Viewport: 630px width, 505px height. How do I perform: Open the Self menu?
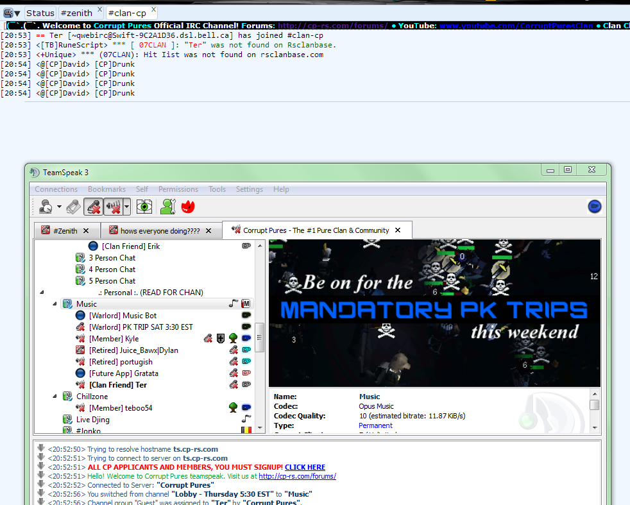tap(142, 189)
